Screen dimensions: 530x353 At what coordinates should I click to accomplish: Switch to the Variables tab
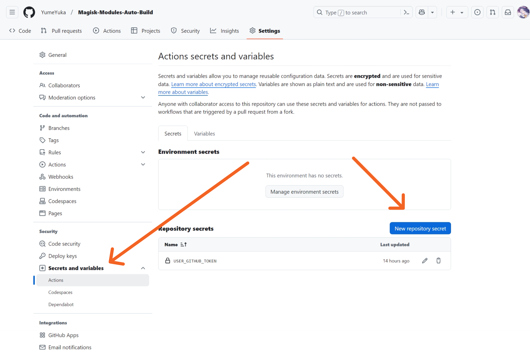(204, 134)
